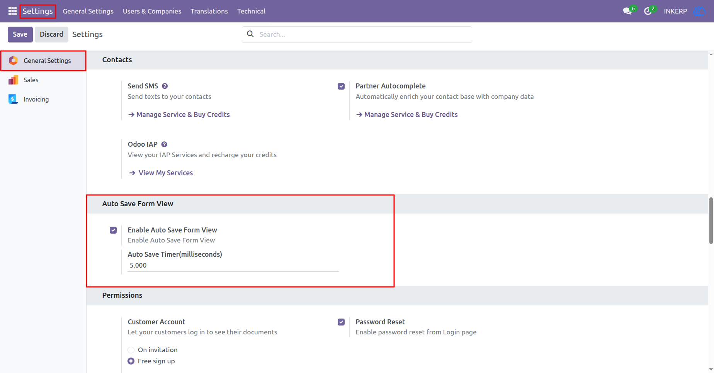Open the Translations menu

(x=209, y=11)
